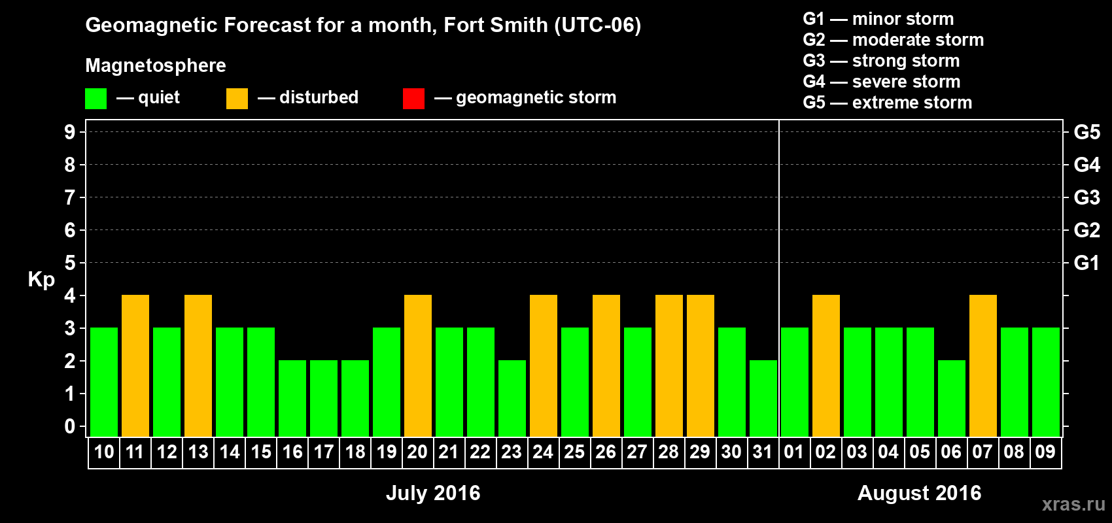Click the red geomagnetic storm legend swatch
Image resolution: width=1112 pixels, height=523 pixels.
[x=413, y=99]
